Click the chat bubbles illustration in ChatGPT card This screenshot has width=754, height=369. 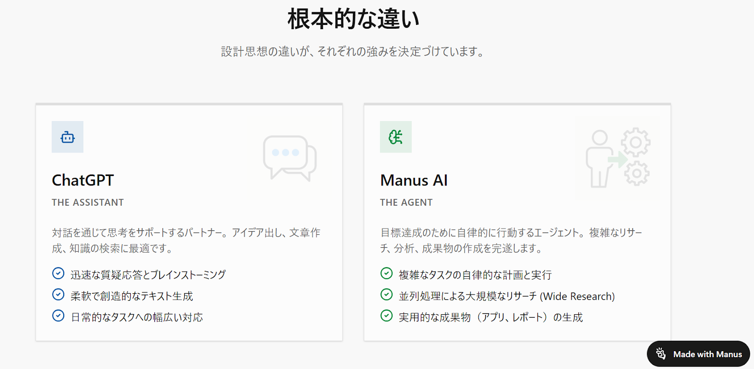click(x=290, y=158)
